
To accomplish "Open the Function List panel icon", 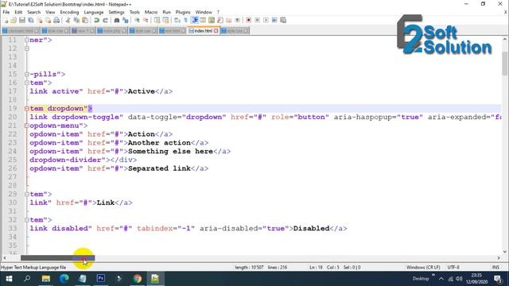I will pyautogui.click(x=220, y=20).
